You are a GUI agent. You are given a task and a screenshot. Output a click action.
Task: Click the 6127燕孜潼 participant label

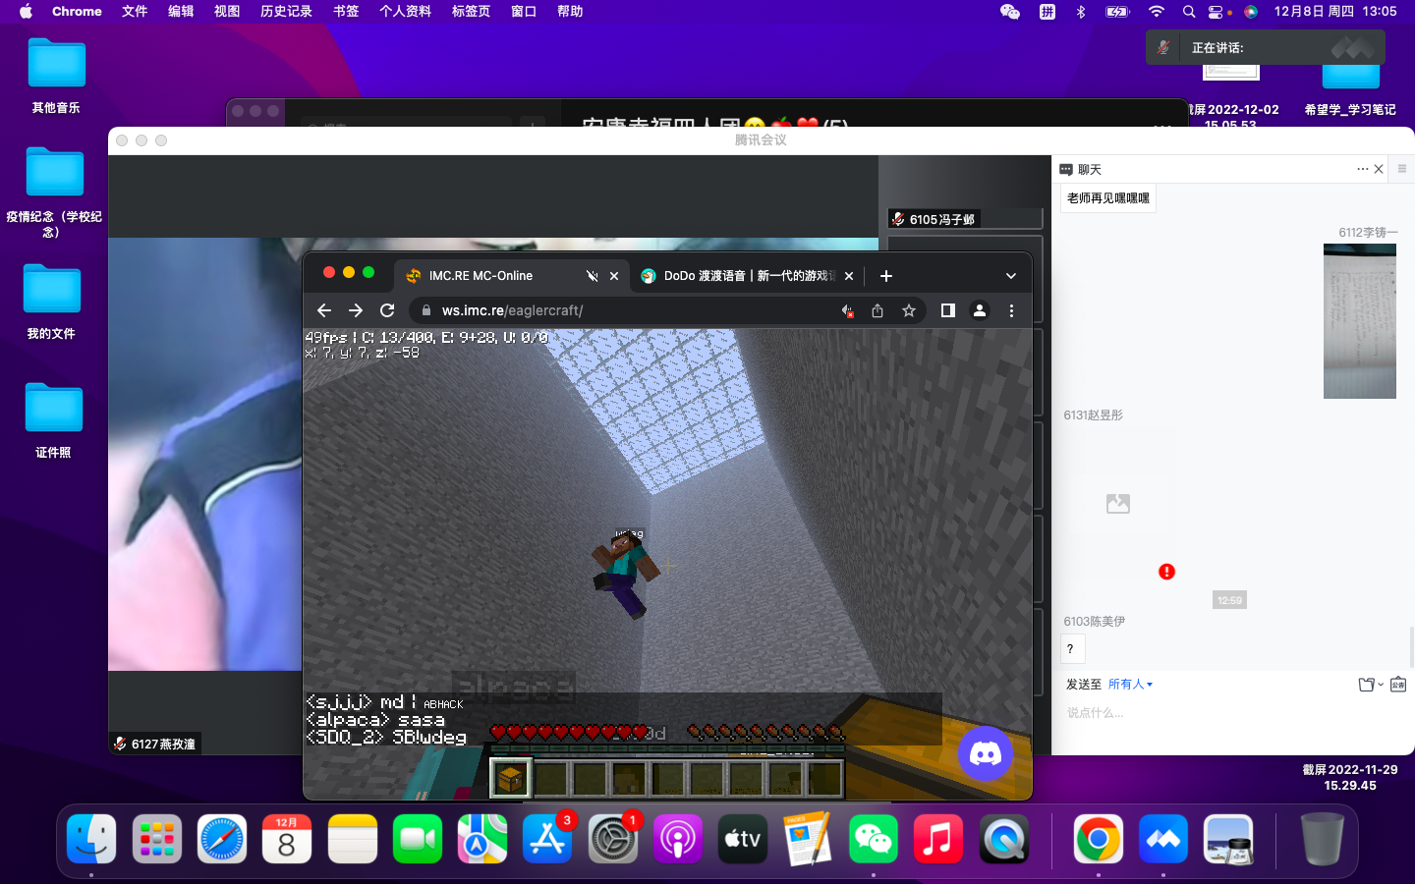155,744
